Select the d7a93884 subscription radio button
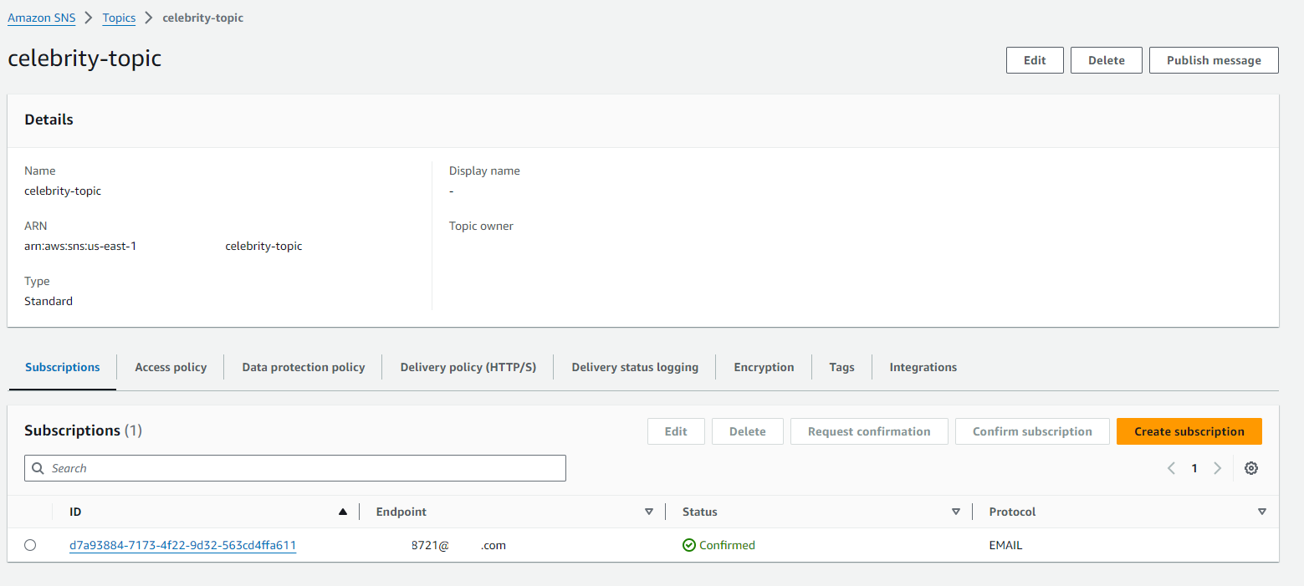Viewport: 1304px width, 586px height. [30, 545]
